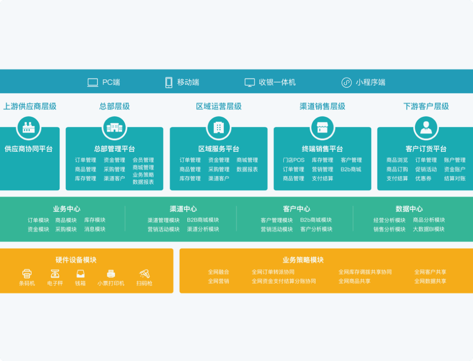The image size is (473, 361).
Task: Click the 小程序端 mini-program icon
Action: (347, 83)
